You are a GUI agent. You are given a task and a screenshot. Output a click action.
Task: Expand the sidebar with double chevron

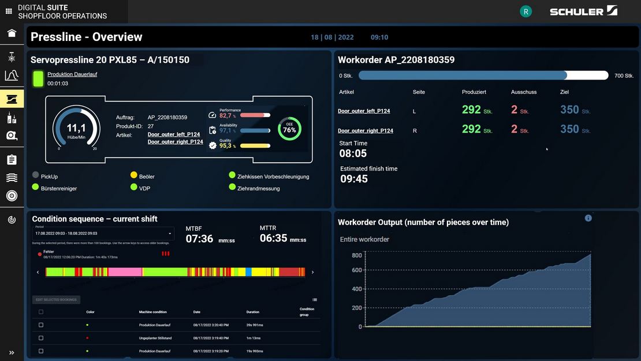click(12, 352)
